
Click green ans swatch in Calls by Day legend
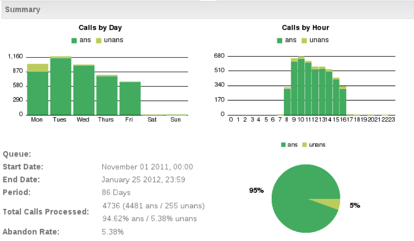click(x=74, y=40)
